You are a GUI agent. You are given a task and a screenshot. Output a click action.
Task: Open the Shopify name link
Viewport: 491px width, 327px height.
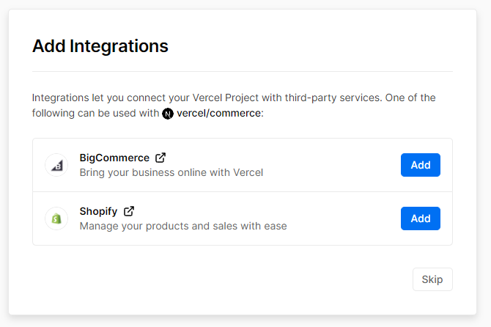98,211
